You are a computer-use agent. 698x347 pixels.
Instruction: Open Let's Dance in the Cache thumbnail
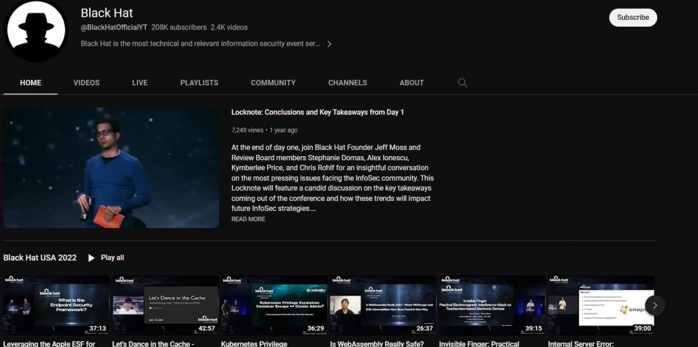click(x=165, y=305)
